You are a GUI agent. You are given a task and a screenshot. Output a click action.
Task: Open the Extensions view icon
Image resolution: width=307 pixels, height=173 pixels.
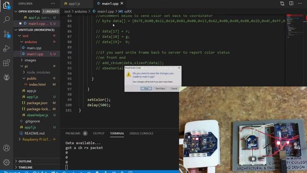click(6, 63)
